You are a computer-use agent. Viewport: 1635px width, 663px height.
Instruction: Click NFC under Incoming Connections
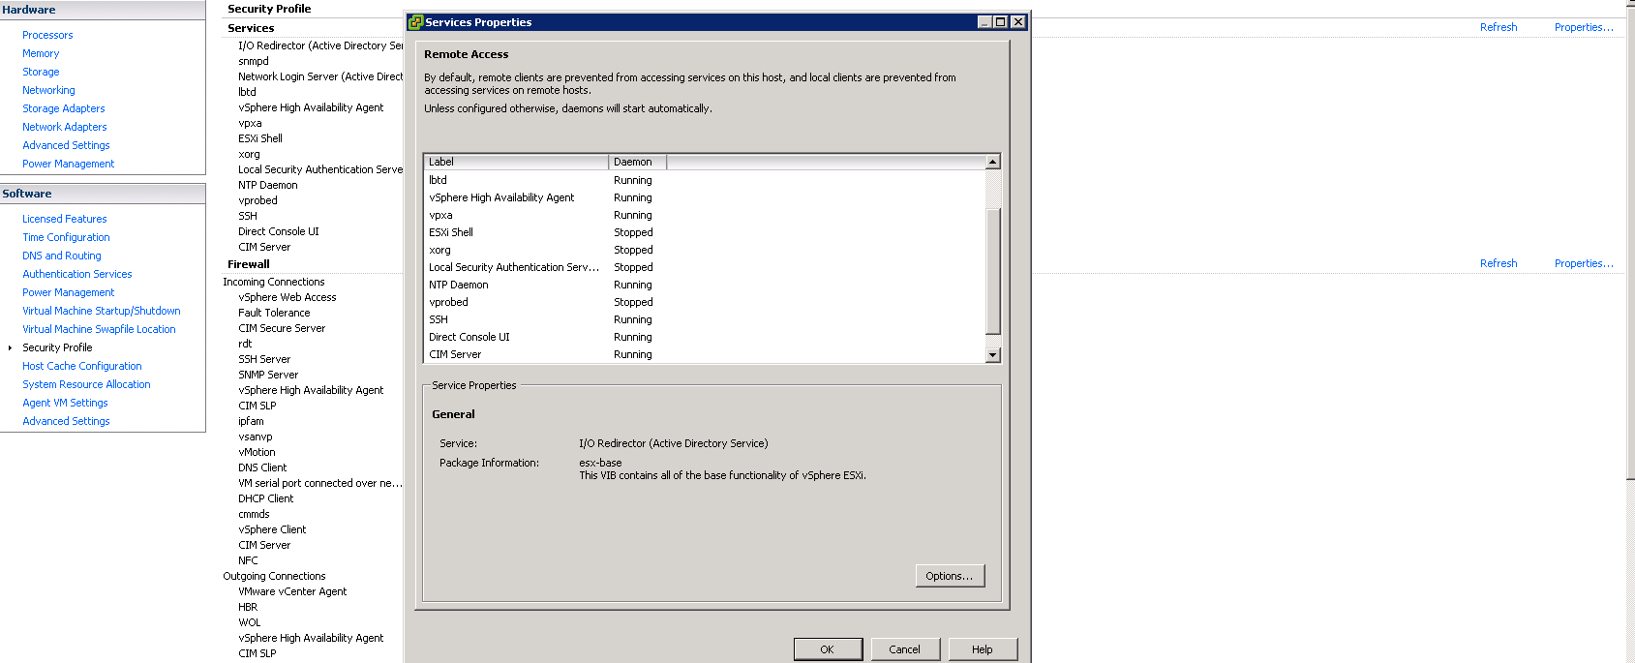[248, 560]
